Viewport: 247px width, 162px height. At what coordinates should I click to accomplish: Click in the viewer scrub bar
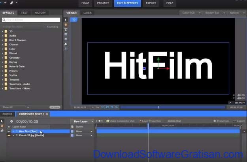click(x=173, y=107)
